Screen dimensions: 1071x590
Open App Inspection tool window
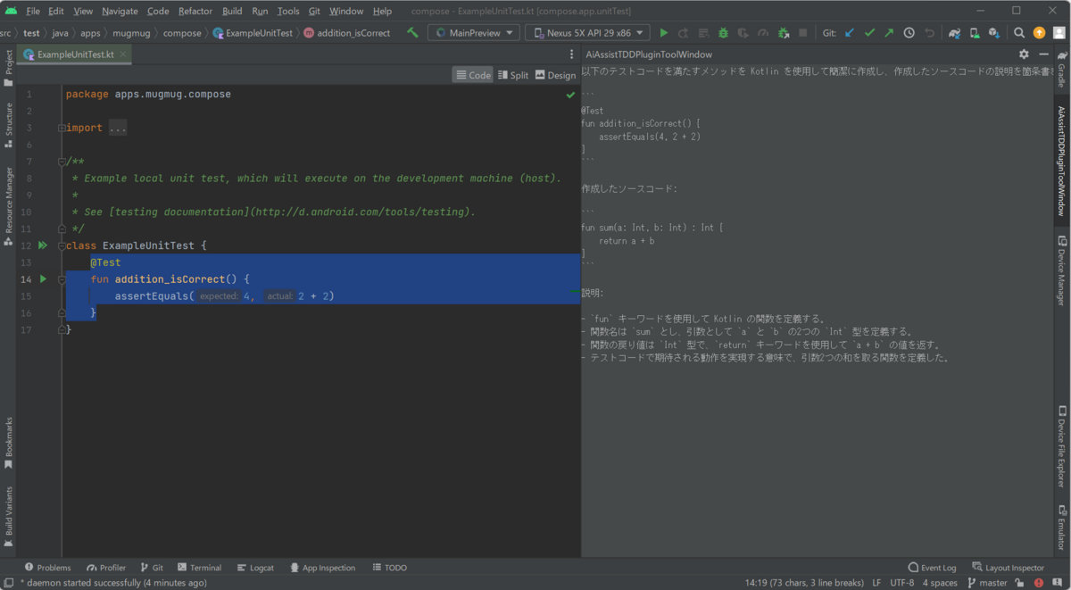coord(322,568)
